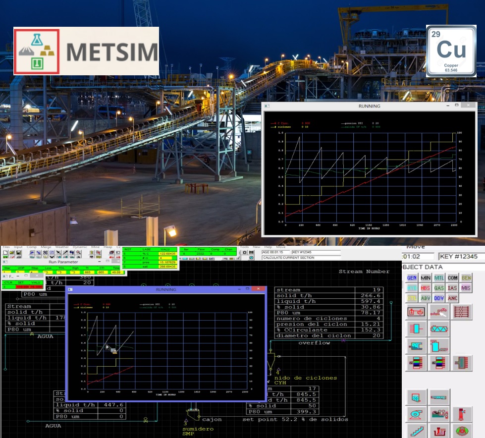485x438 pixels.
Task: Create a new file from the toolbar
Action: coord(5,253)
